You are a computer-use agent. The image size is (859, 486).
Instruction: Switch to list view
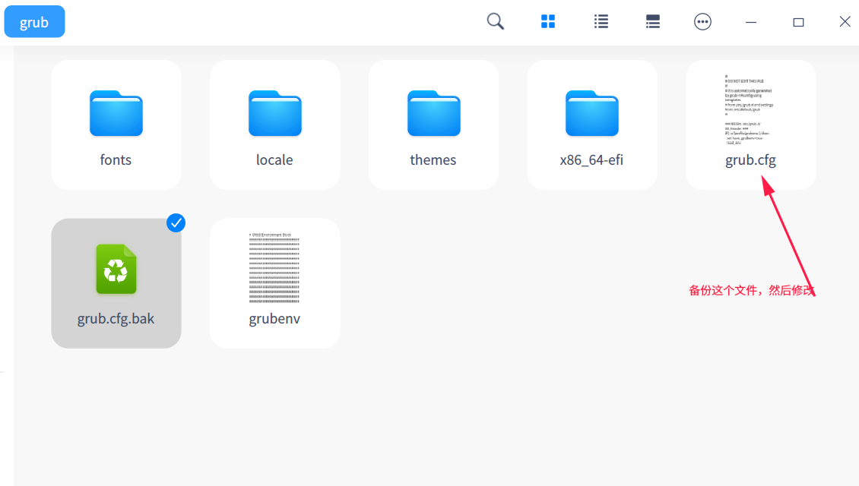point(601,21)
